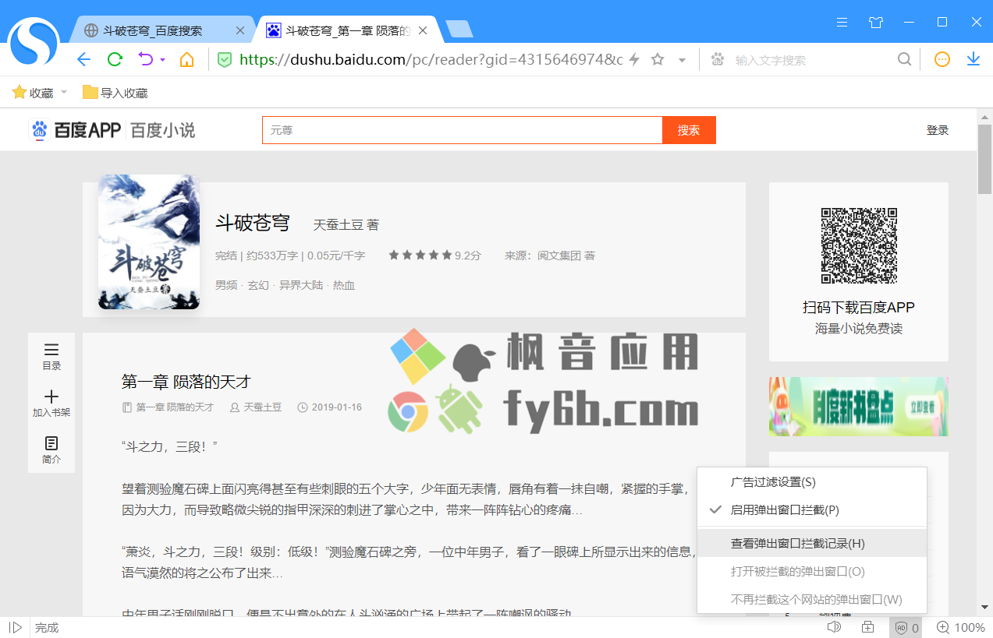Click the 男频 · 玄幻 · 异界大陆 · 热血 tags
This screenshot has height=638, width=993.
pos(285,285)
